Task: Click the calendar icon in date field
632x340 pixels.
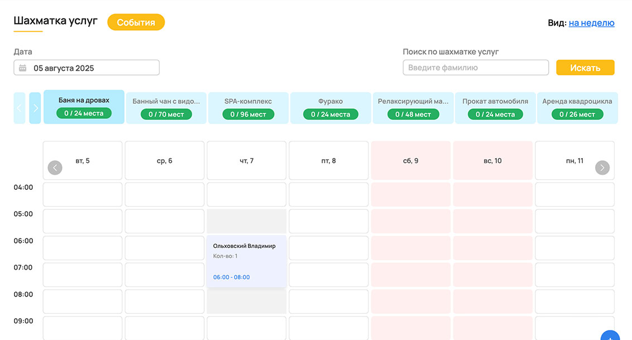Action: coord(23,68)
